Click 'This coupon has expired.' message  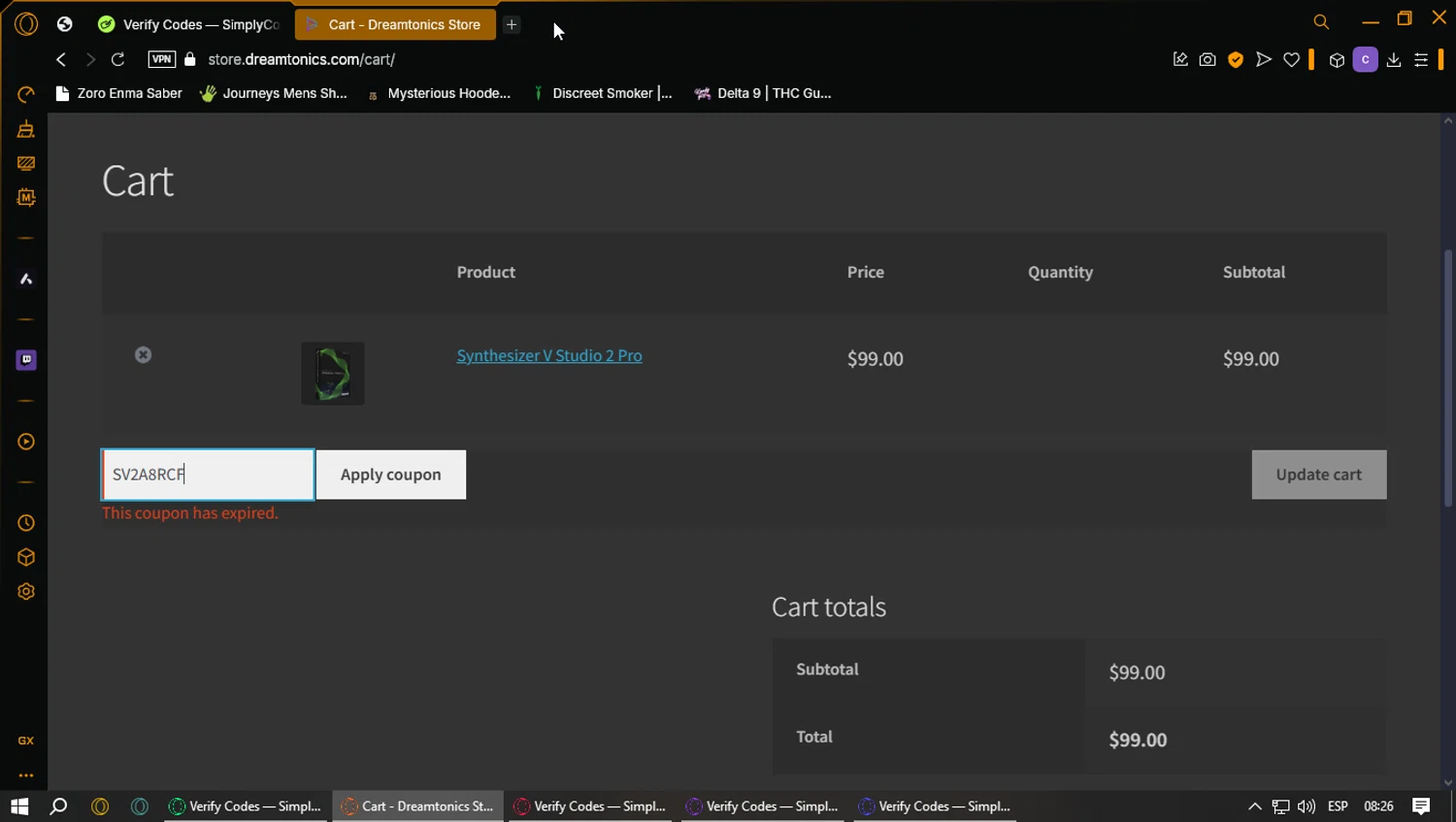pos(190,512)
